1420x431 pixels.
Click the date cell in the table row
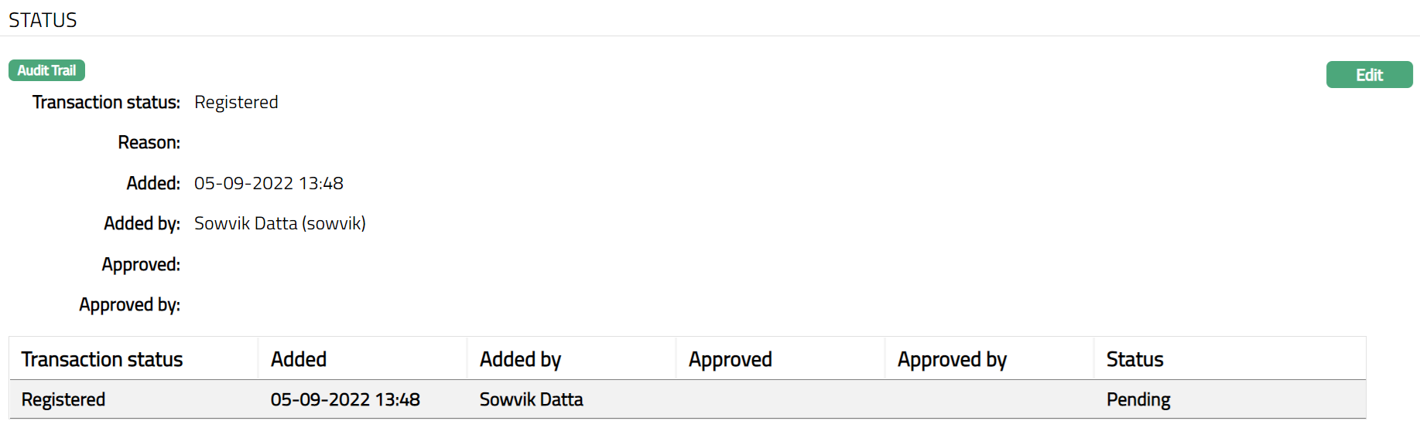(x=345, y=399)
